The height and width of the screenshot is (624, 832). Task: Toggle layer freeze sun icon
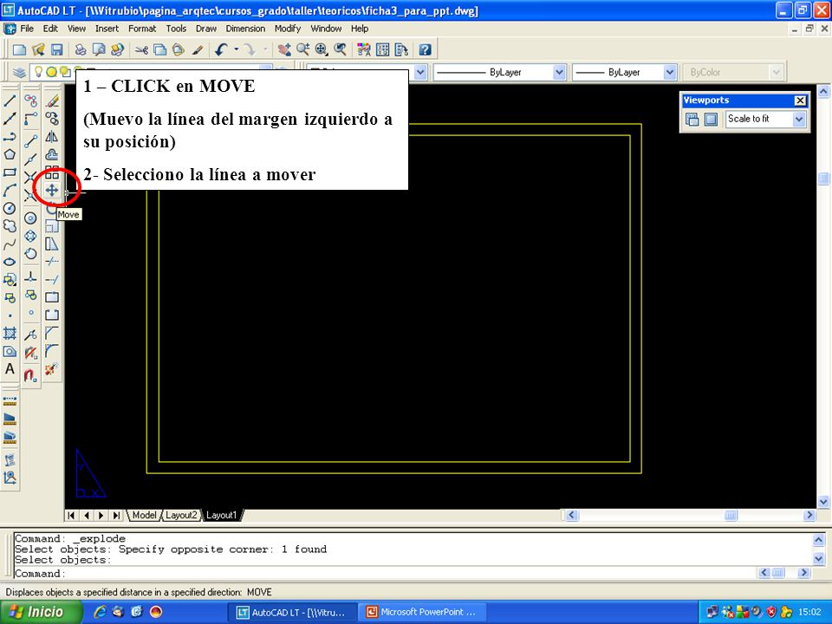coord(51,72)
